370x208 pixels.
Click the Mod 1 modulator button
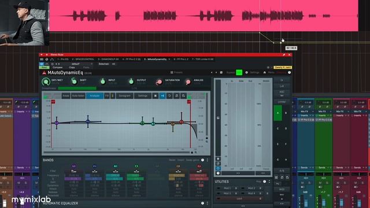(x=227, y=188)
